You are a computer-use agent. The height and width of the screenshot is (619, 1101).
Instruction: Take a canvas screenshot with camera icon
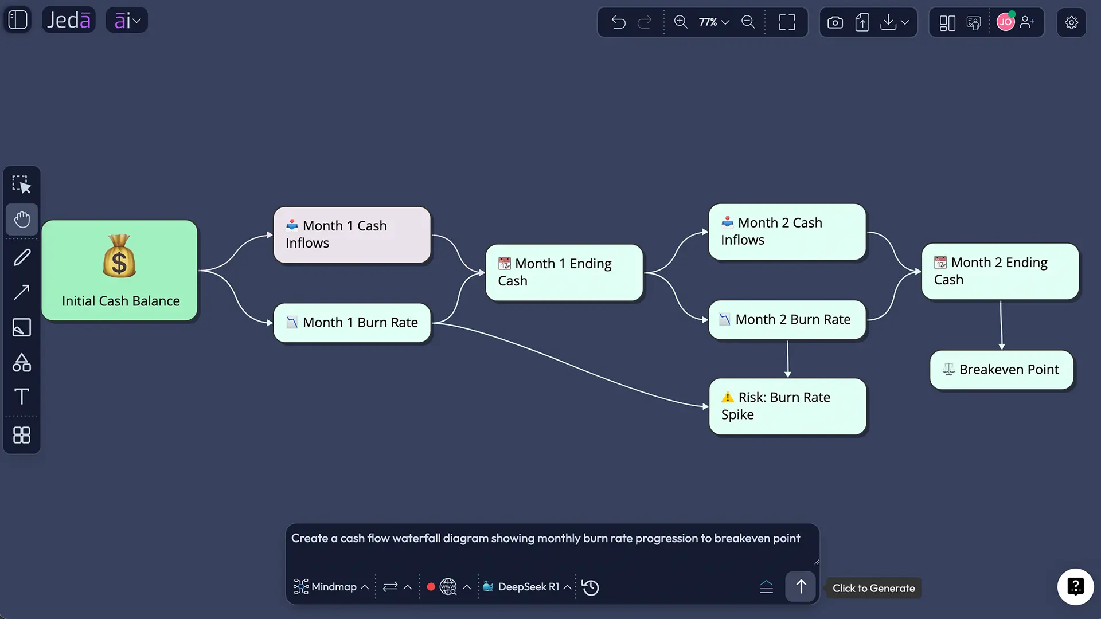click(x=835, y=22)
